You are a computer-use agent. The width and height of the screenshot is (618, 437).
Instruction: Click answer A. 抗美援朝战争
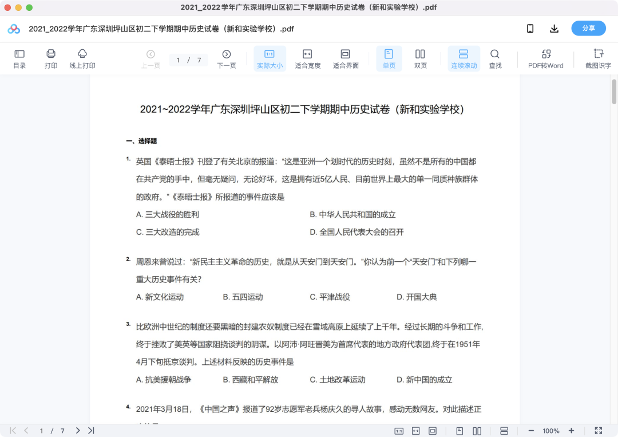164,380
